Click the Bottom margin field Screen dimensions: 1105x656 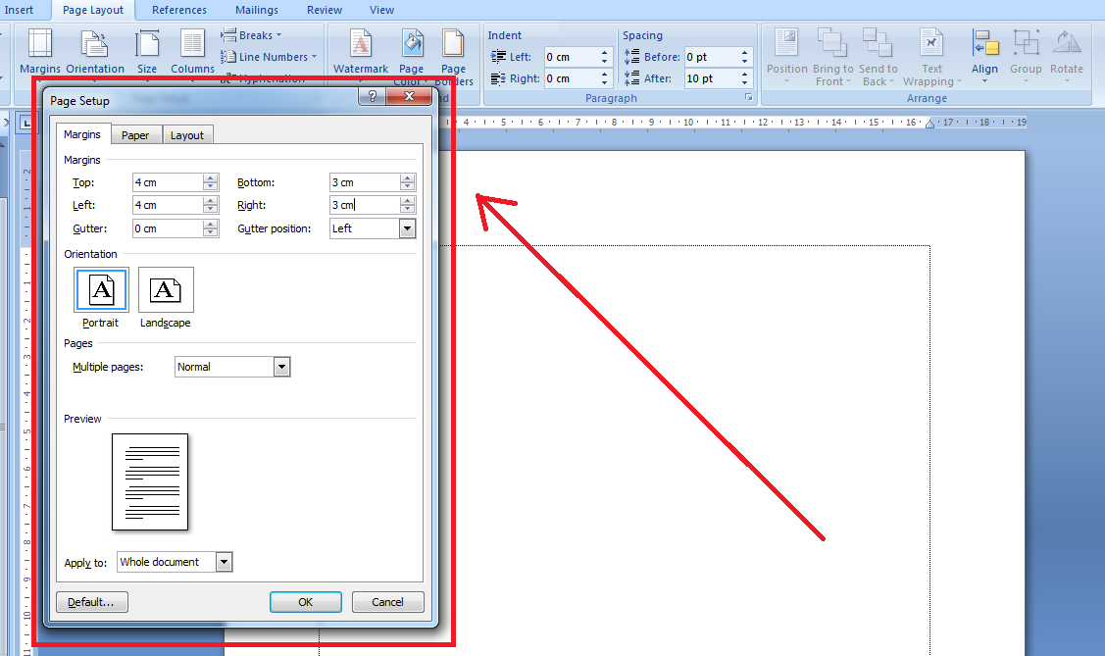(x=365, y=182)
